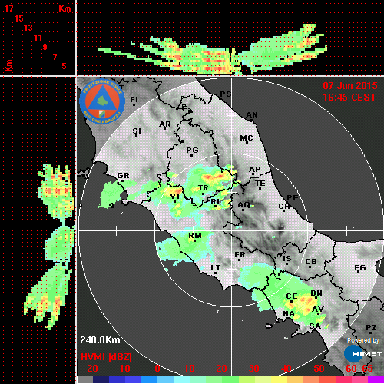
Task: Click the magenta swatch at color scale end
Action: [x=376, y=380]
